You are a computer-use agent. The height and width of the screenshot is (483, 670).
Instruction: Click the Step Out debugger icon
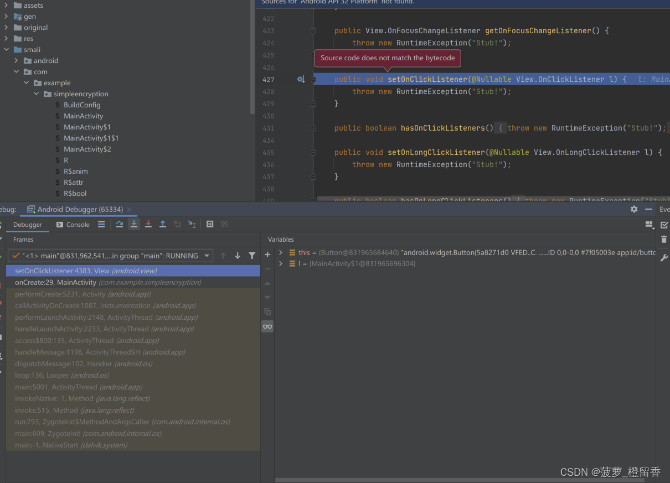point(163,224)
